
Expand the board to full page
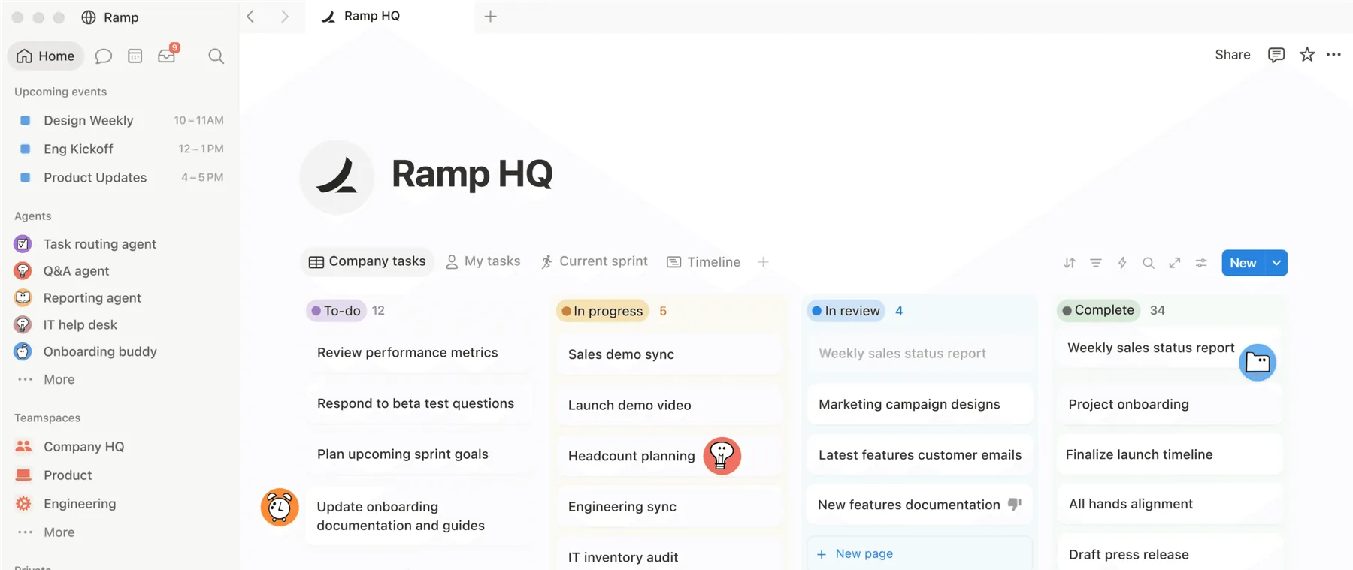[1175, 263]
